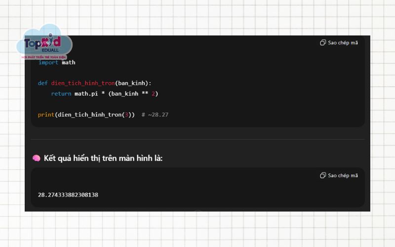Select the word 'math' after import

[x=69, y=63]
